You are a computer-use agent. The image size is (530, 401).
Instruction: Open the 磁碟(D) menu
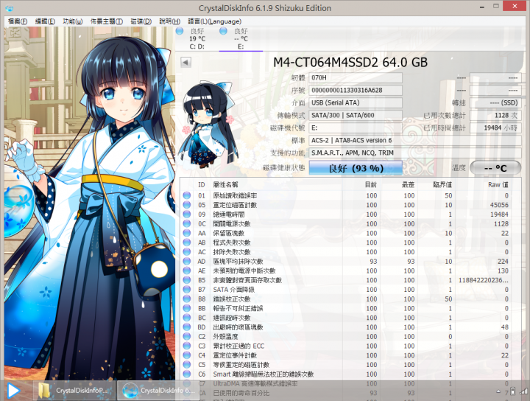click(141, 21)
